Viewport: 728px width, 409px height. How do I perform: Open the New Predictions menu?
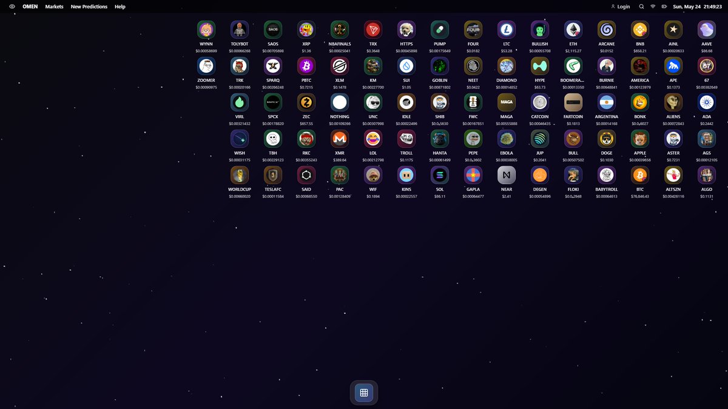click(x=89, y=7)
